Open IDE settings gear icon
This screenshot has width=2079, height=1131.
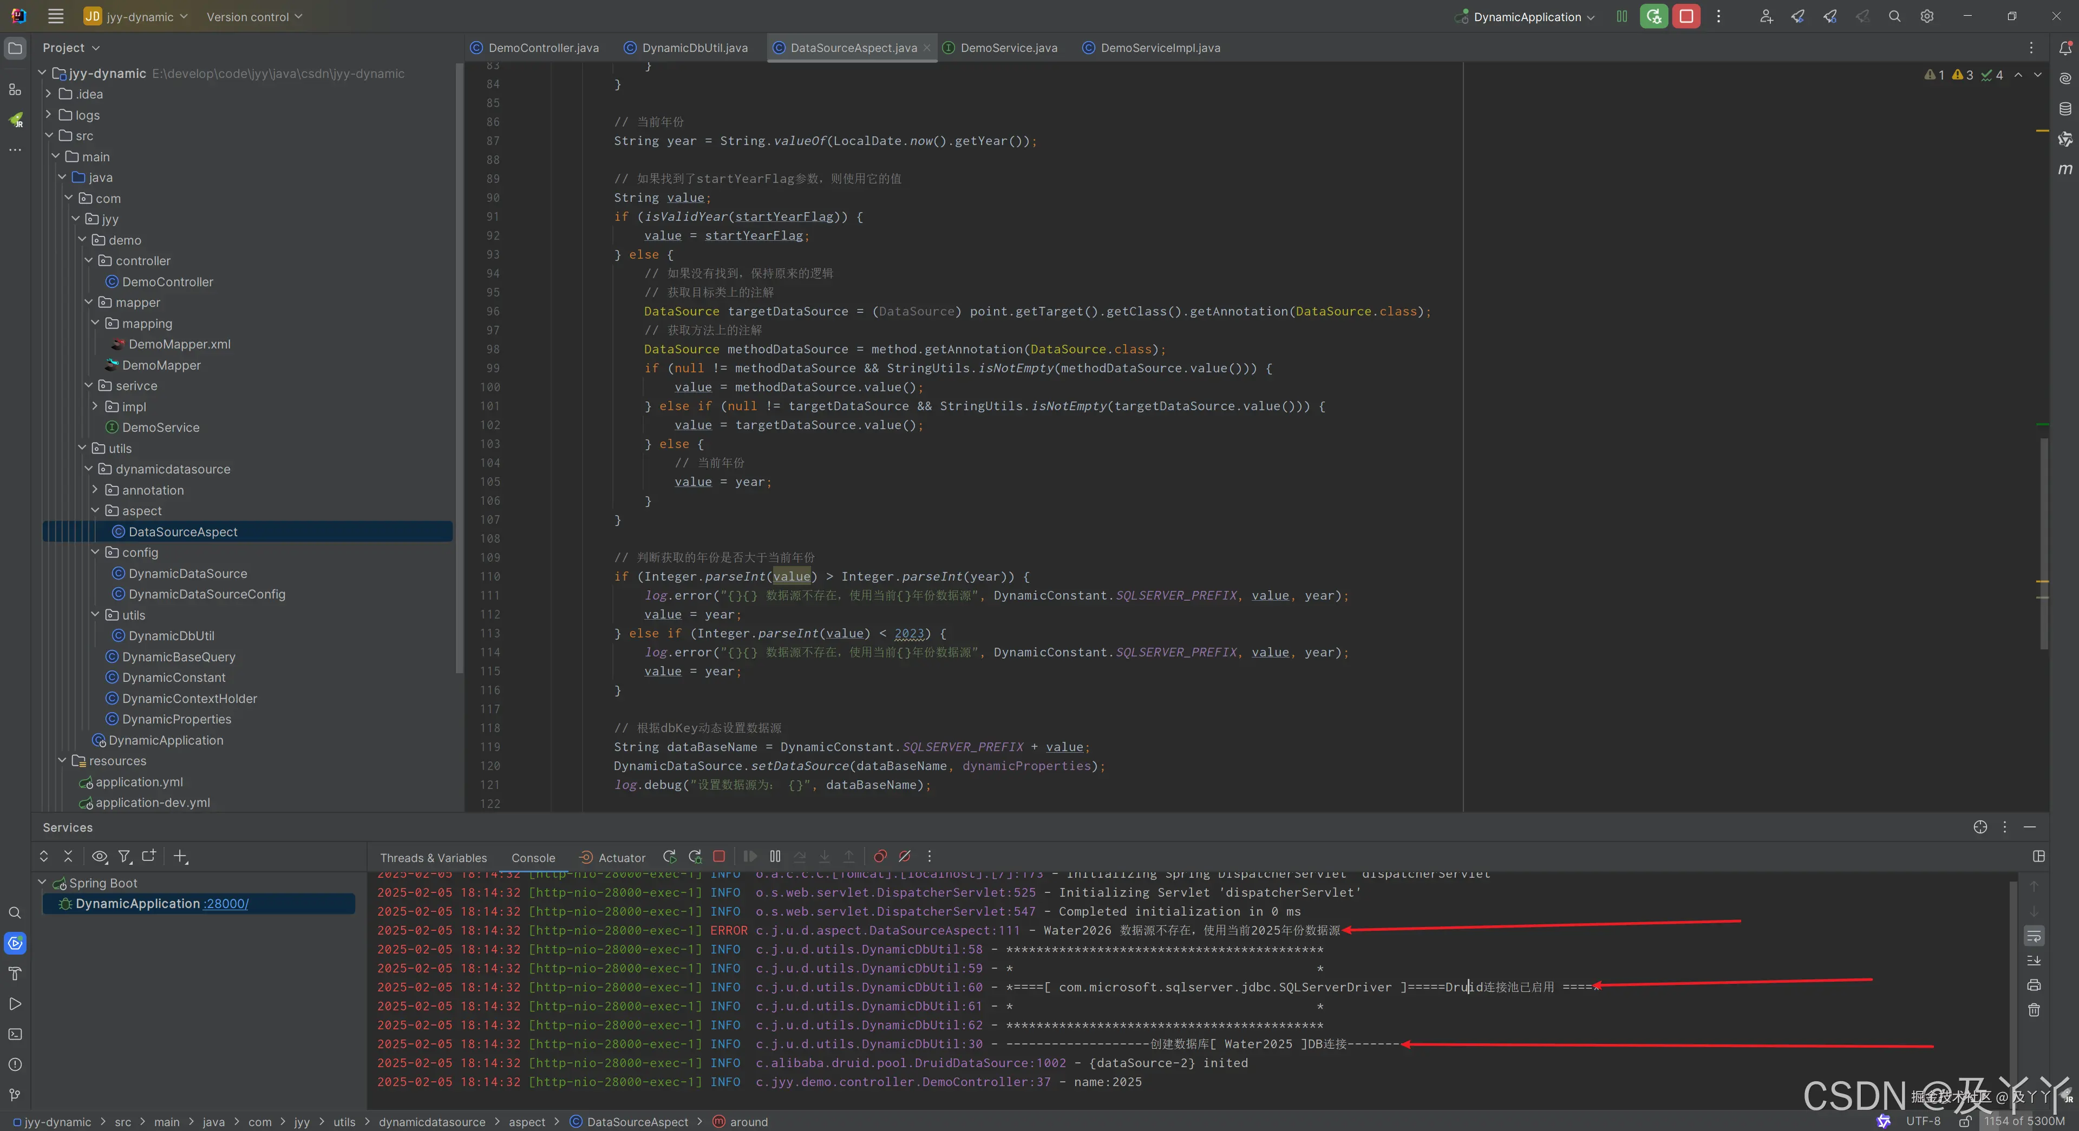(1926, 16)
